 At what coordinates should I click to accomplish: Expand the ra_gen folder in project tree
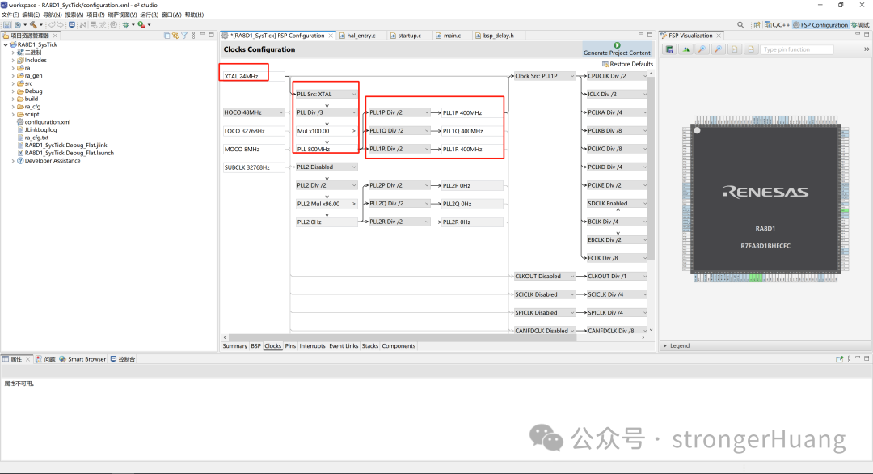(13, 76)
